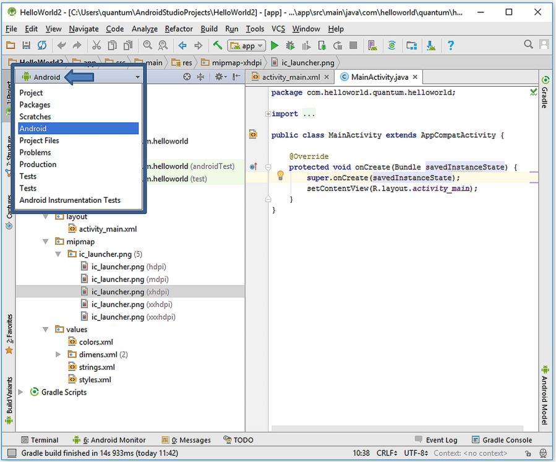Collapse the ic_launcher.png (5) group
Image resolution: width=556 pixels, height=462 pixels.
tap(58, 254)
